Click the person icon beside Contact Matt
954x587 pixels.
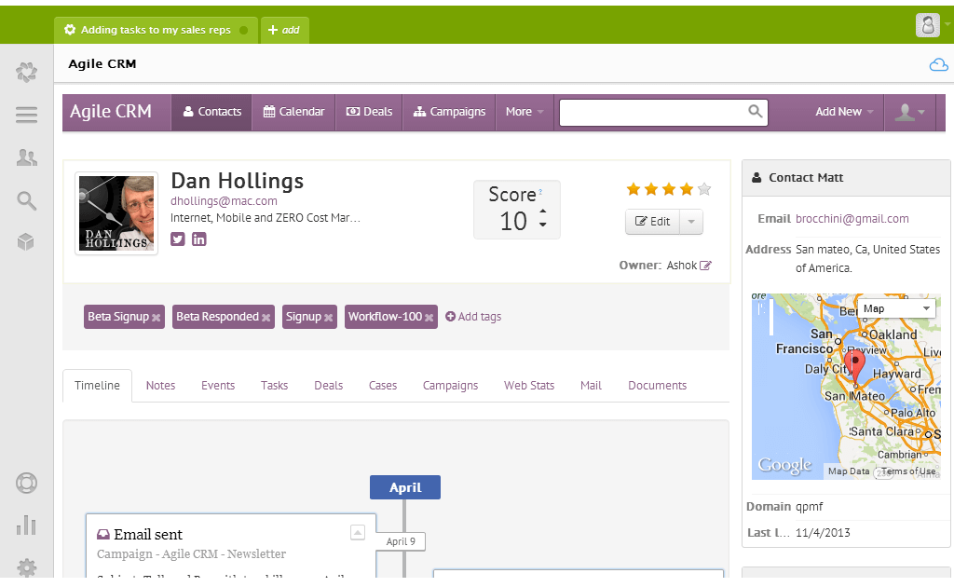tap(756, 178)
